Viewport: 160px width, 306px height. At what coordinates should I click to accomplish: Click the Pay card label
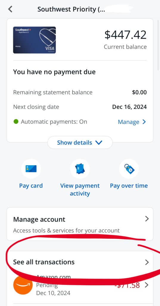[x=31, y=186]
